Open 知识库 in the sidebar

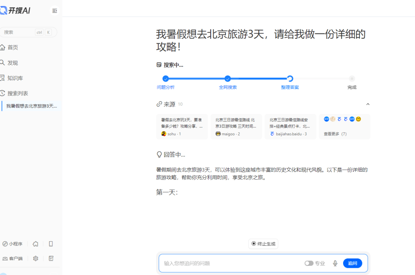pos(15,78)
